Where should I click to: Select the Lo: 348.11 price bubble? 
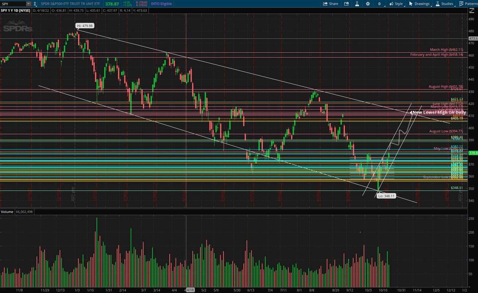[x=386, y=196]
